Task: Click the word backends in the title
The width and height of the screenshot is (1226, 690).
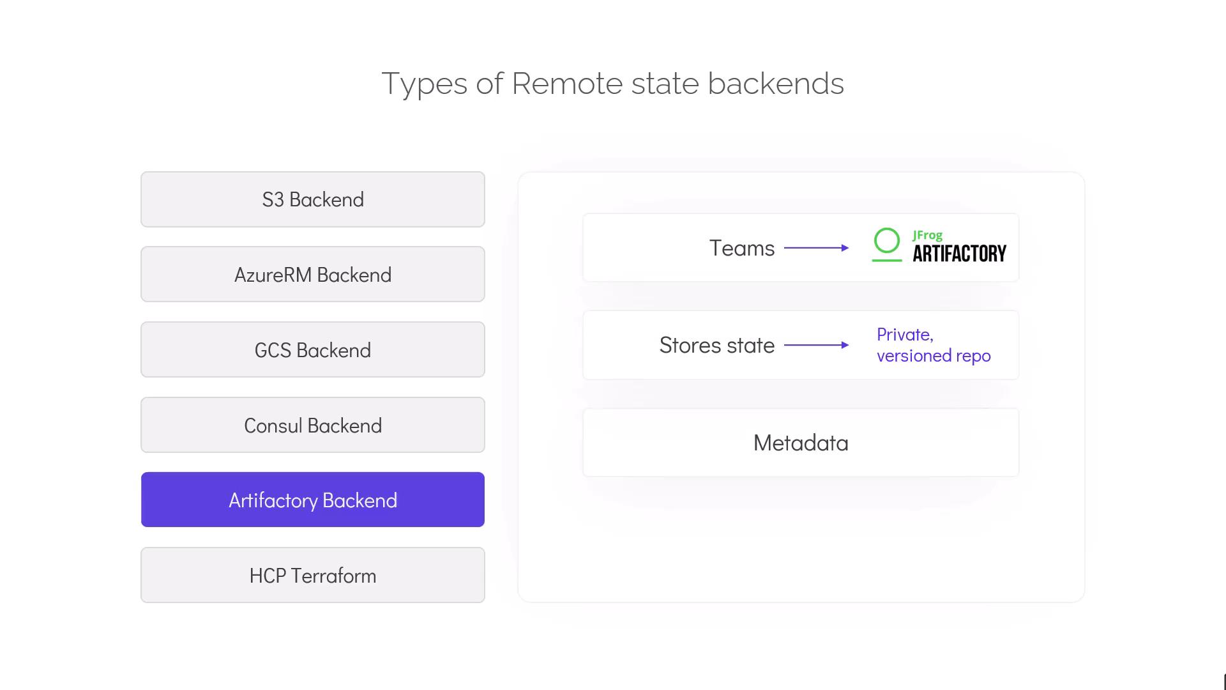Action: (x=775, y=84)
